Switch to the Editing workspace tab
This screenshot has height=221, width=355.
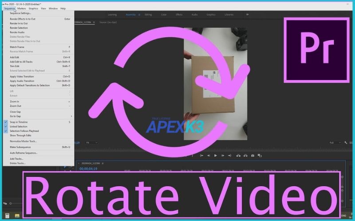click(148, 15)
